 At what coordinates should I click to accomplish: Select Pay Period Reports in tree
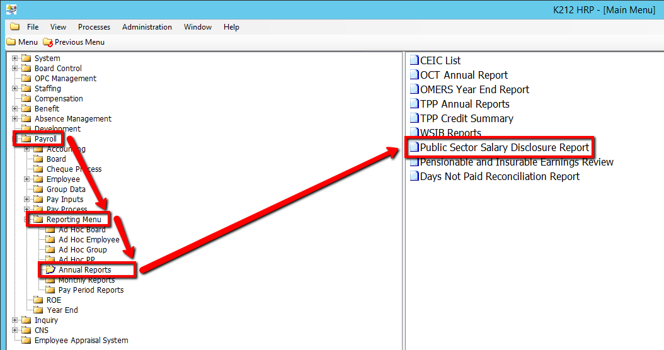[x=91, y=290]
